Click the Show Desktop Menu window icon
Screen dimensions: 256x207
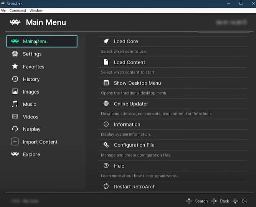[x=106, y=83]
